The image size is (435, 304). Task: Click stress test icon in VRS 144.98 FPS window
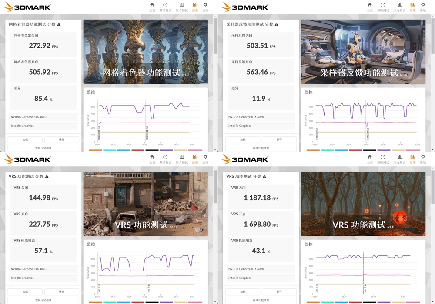[x=182, y=157]
